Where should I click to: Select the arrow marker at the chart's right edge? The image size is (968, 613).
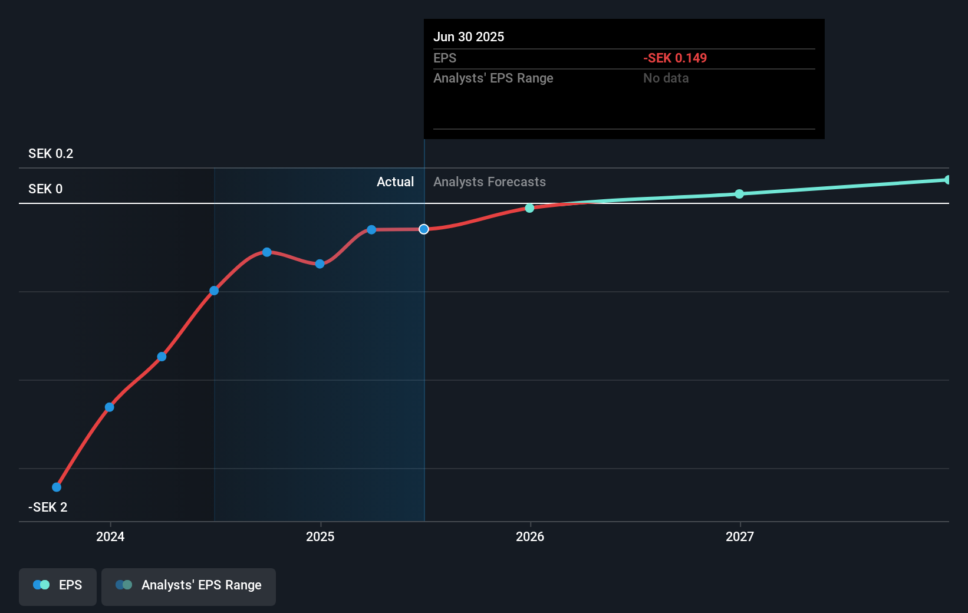(x=946, y=180)
